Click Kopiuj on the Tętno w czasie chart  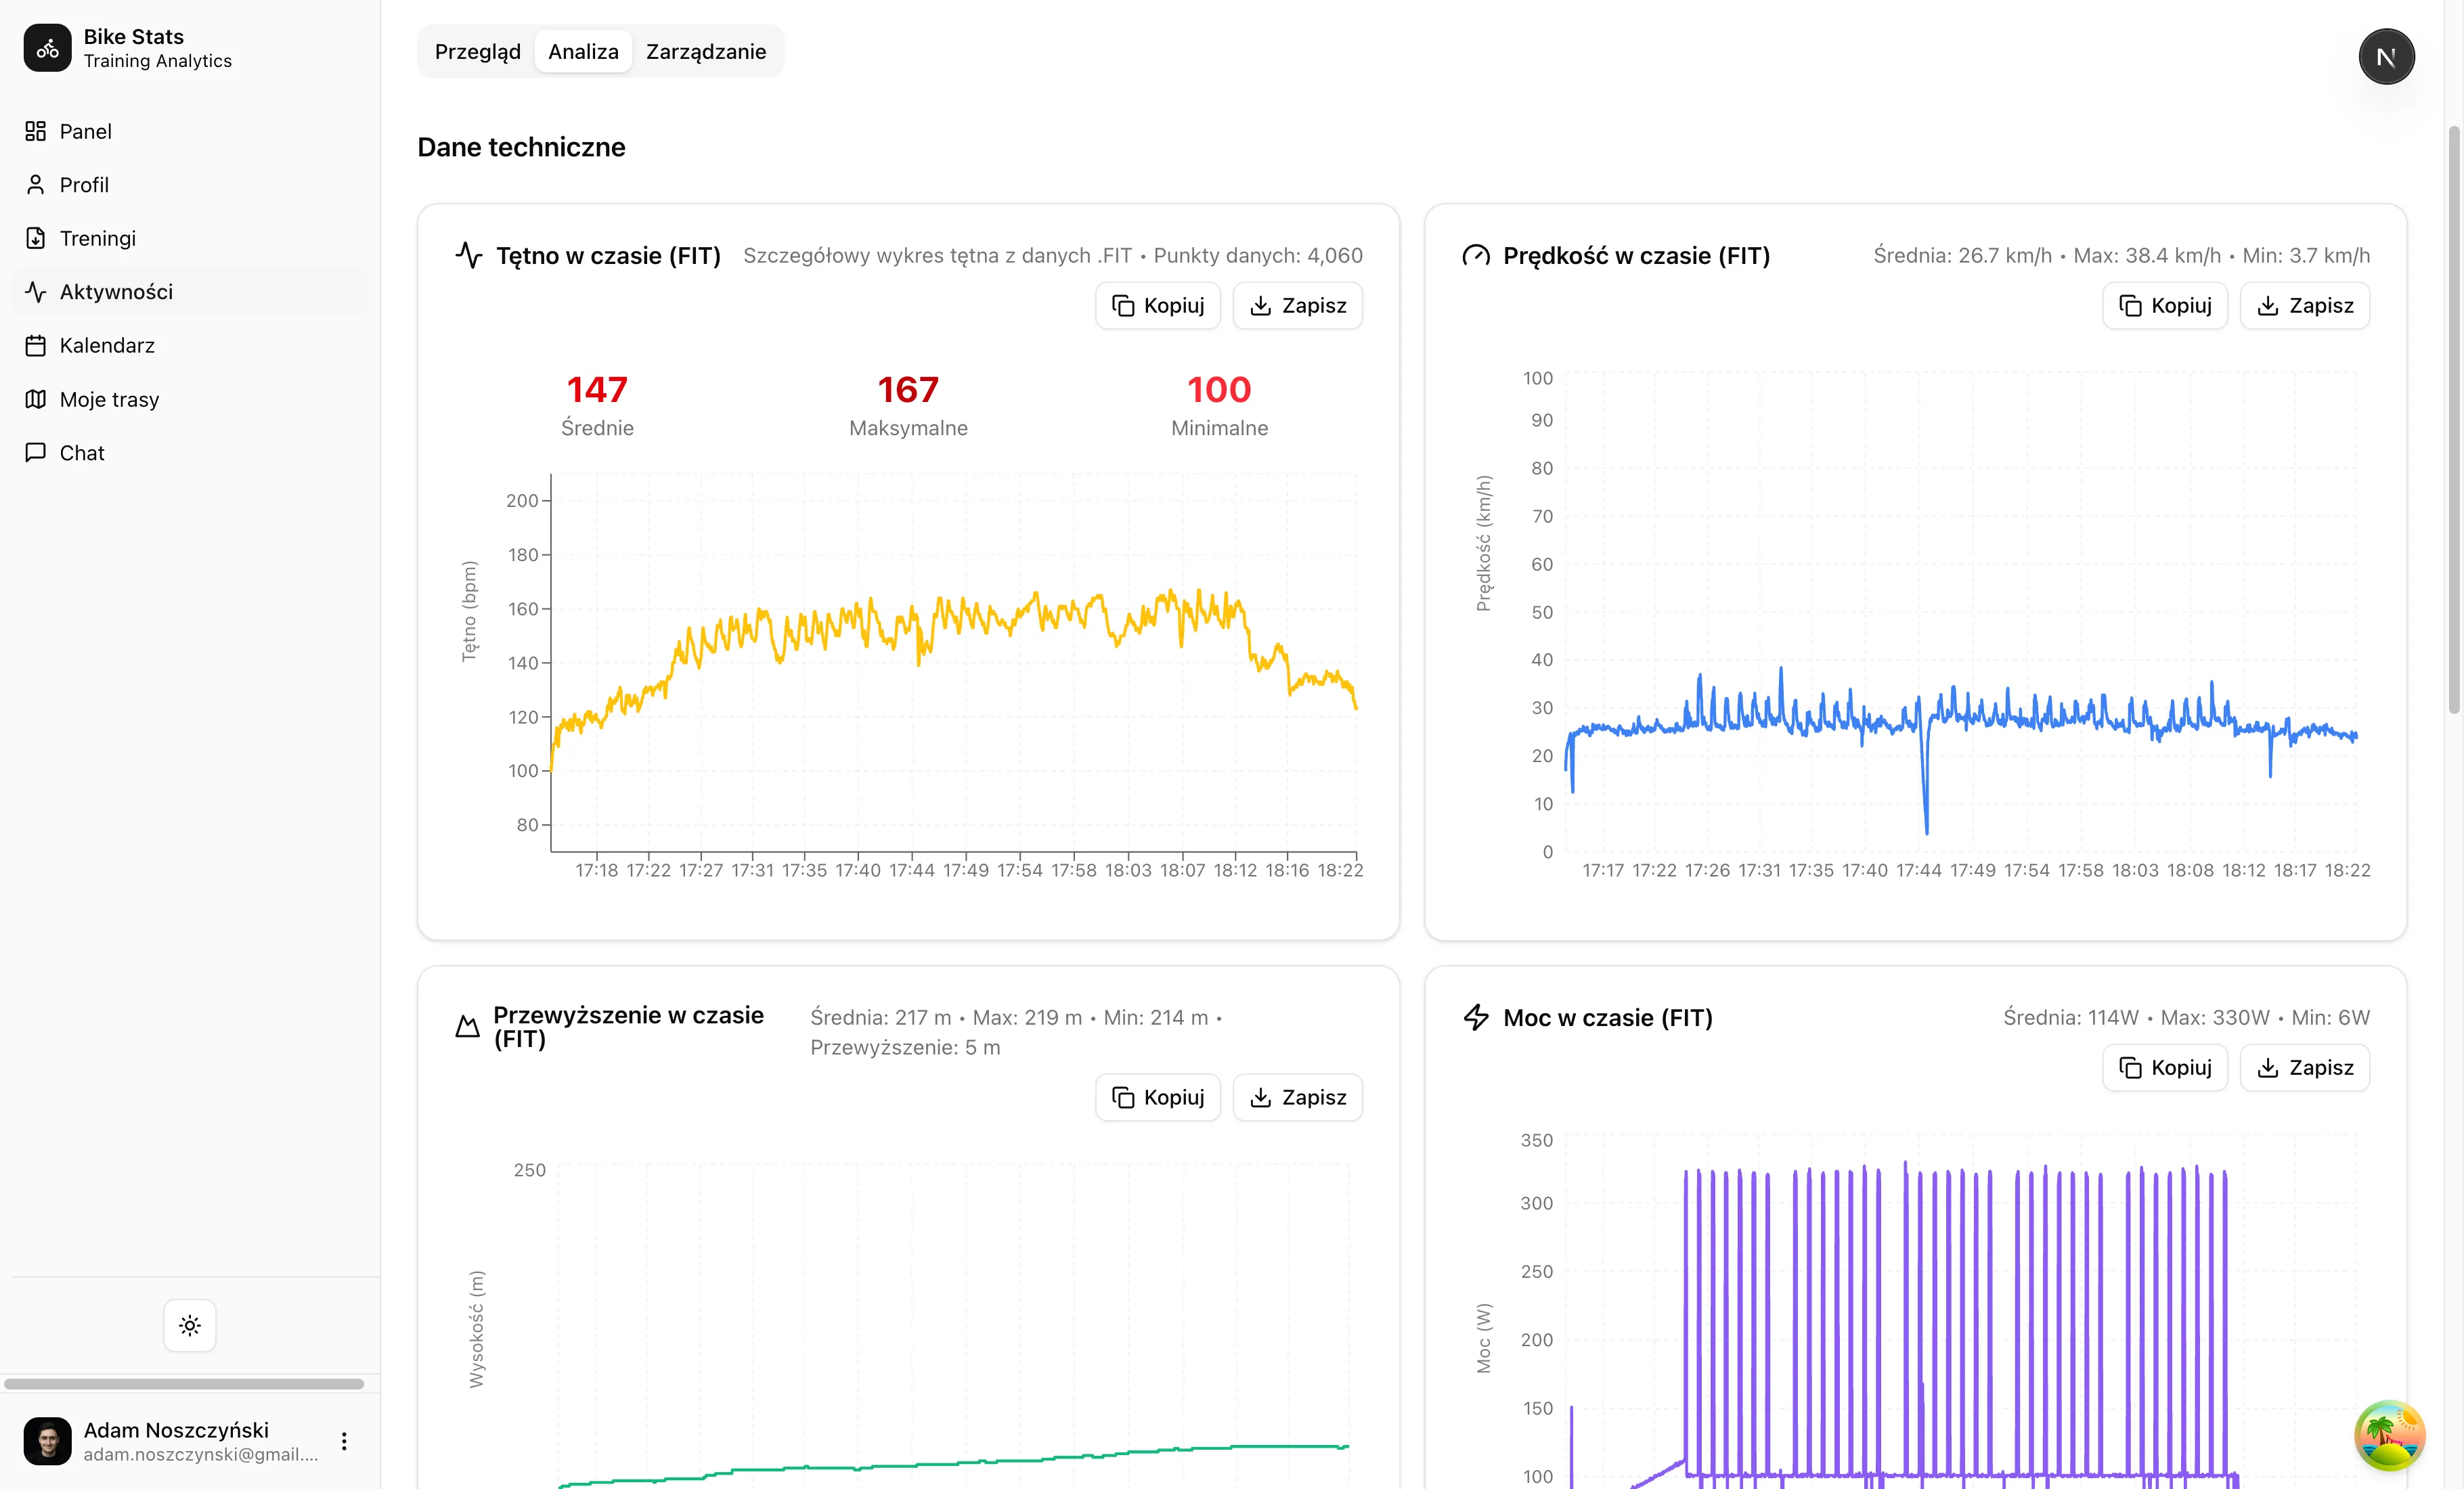coord(1157,306)
